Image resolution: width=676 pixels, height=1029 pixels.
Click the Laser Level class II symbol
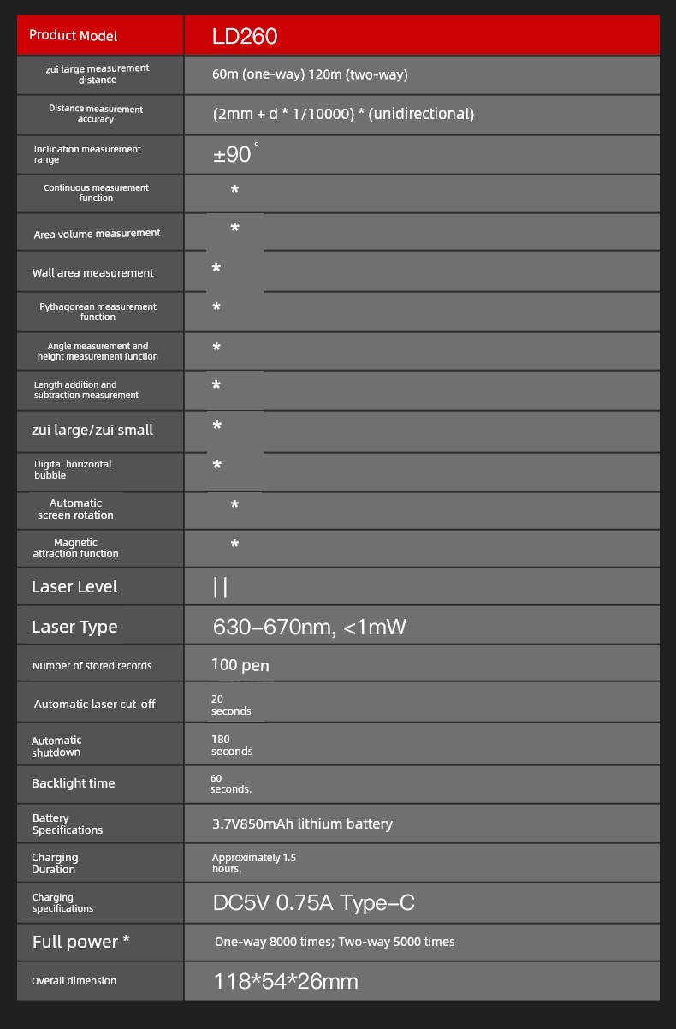[220, 586]
